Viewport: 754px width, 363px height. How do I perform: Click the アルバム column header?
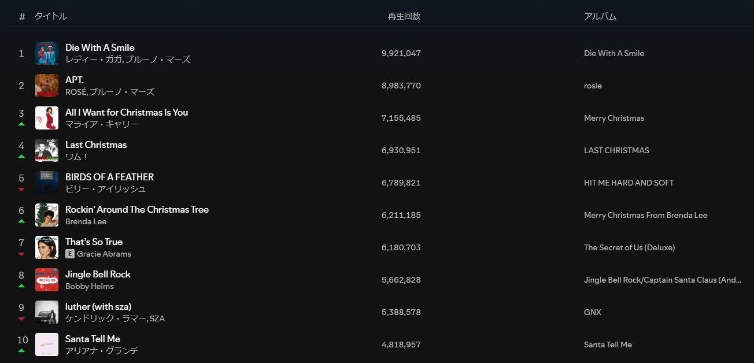click(x=600, y=16)
